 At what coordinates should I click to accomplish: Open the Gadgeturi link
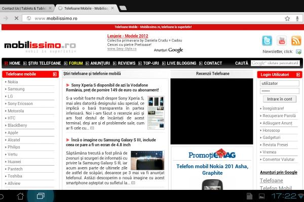[271, 137]
